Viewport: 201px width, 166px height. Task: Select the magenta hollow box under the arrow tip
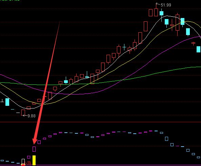point(34,149)
